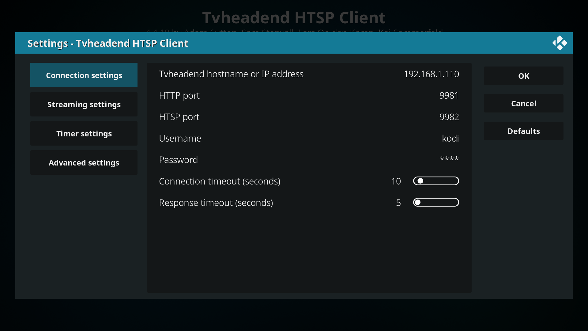Click the Kodi logo icon top right
Image resolution: width=588 pixels, height=331 pixels.
[559, 43]
